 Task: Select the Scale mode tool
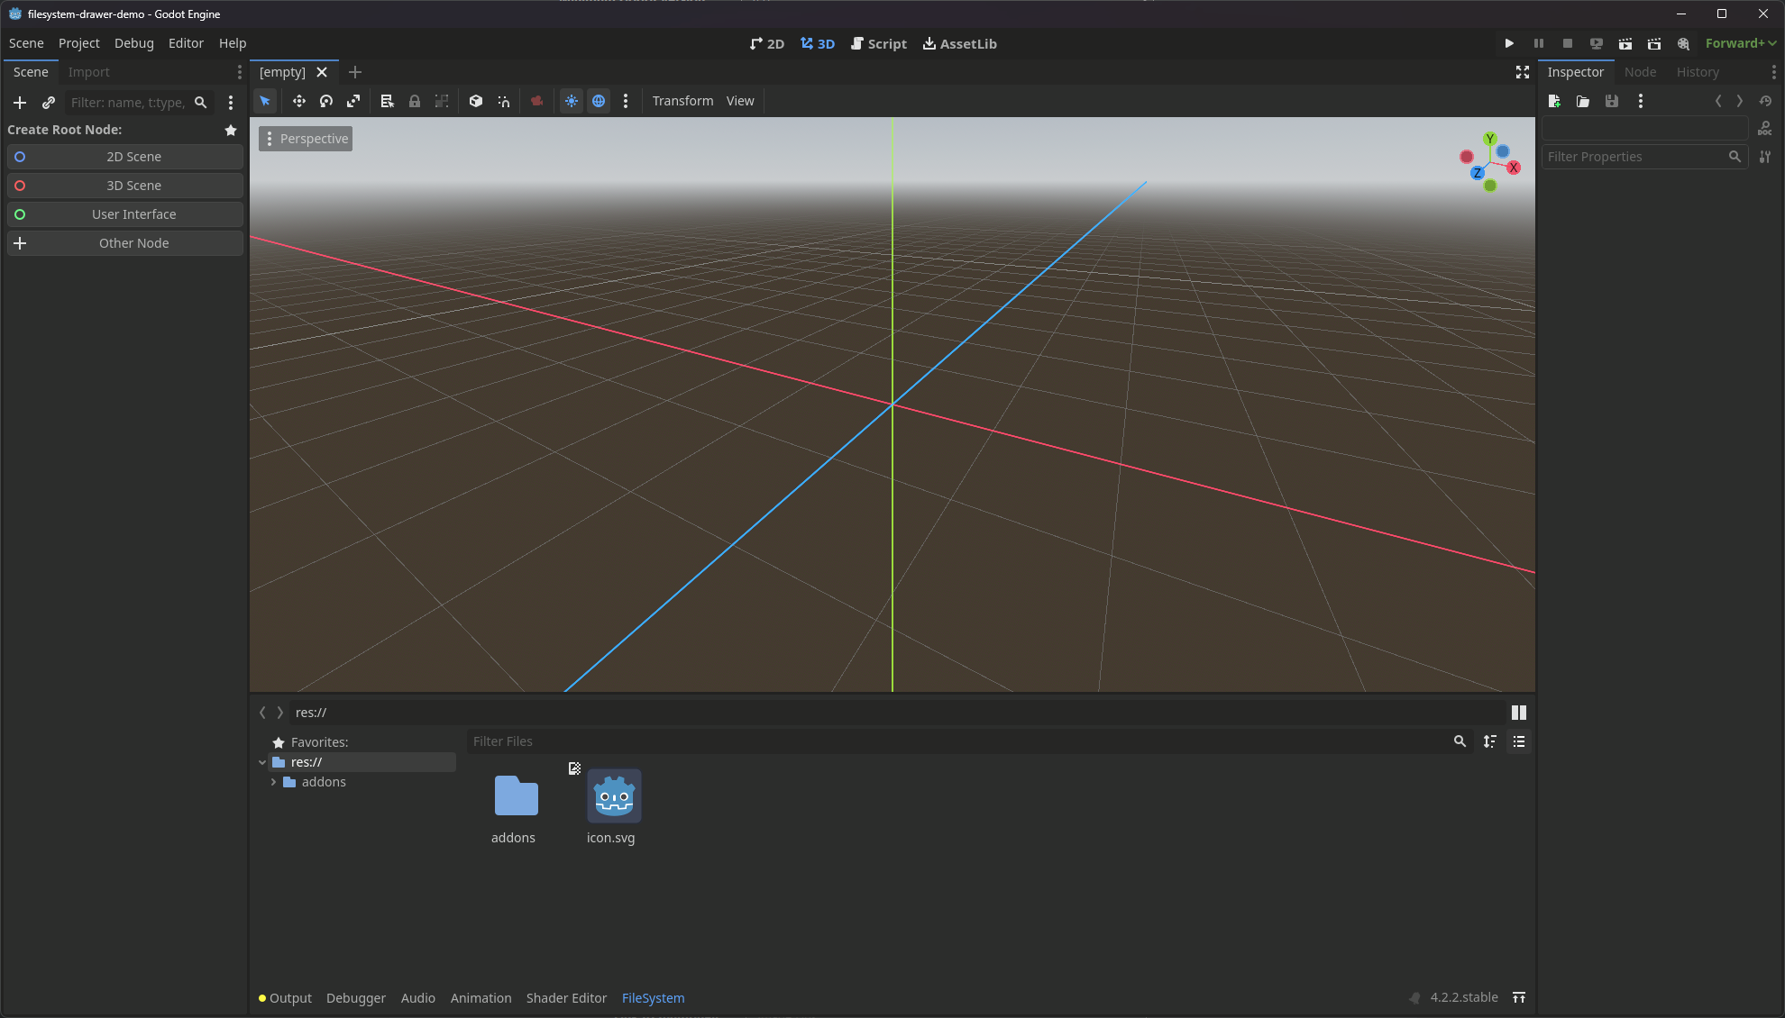click(x=353, y=101)
